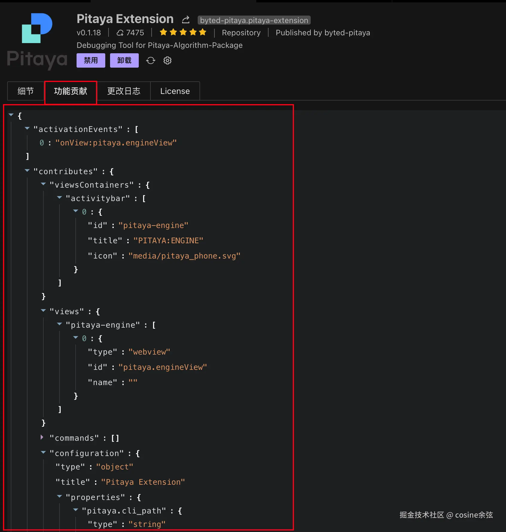Click the value "media/pitaya_phone.svg"
This screenshot has width=506, height=532.
coord(185,256)
